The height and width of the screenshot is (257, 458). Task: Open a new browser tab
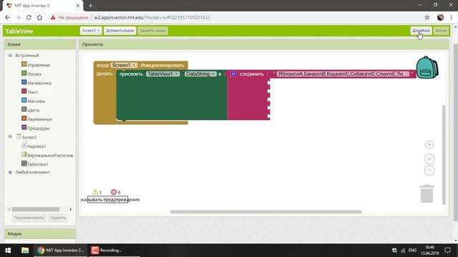click(91, 6)
